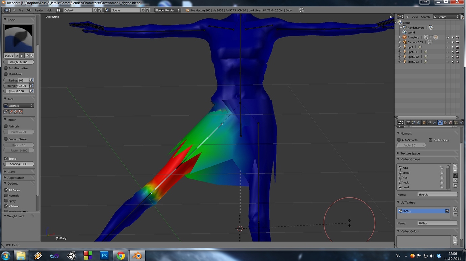Open the Add menu
This screenshot has height=261, width=466.
tap(29, 10)
